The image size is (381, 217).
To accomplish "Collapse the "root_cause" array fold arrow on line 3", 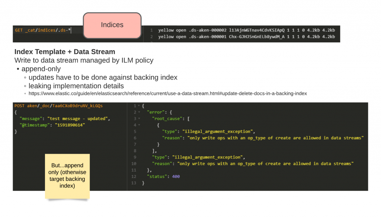I will coord(139,119).
